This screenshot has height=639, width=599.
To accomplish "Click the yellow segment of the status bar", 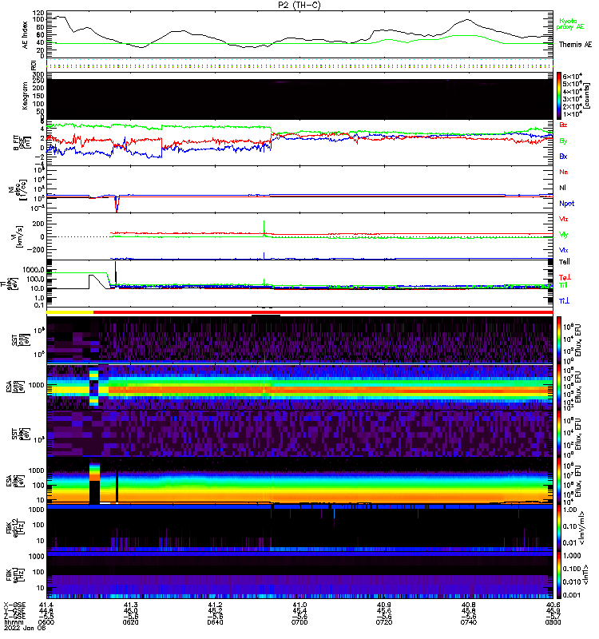I will (70, 313).
